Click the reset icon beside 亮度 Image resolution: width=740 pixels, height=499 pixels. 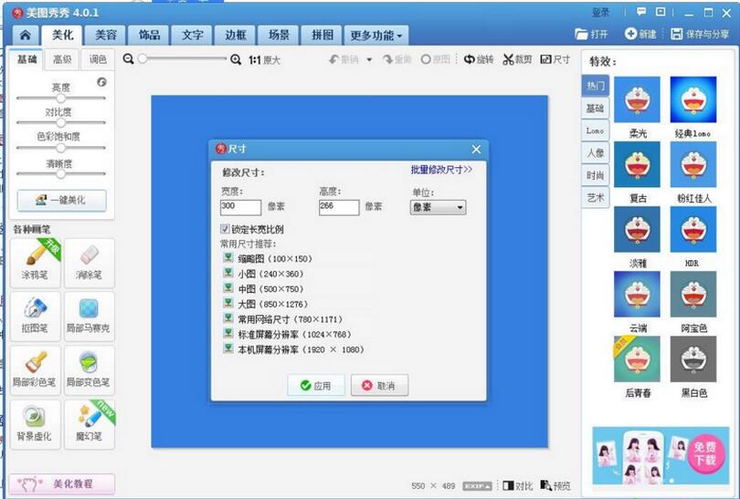tap(101, 82)
